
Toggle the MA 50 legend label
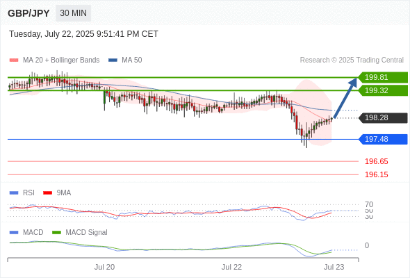132,60
